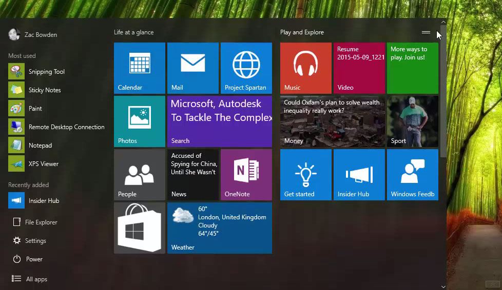This screenshot has height=290, width=502.
Task: Open the Store shopping bag tile
Action: pyautogui.click(x=140, y=228)
